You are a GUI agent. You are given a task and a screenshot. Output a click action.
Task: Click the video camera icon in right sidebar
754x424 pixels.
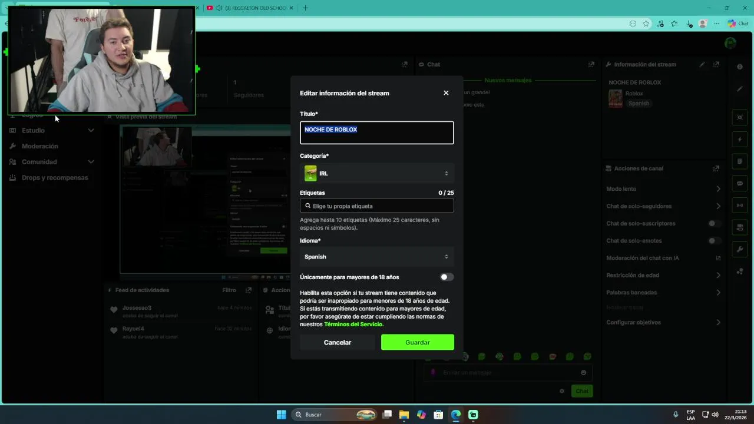point(740,227)
